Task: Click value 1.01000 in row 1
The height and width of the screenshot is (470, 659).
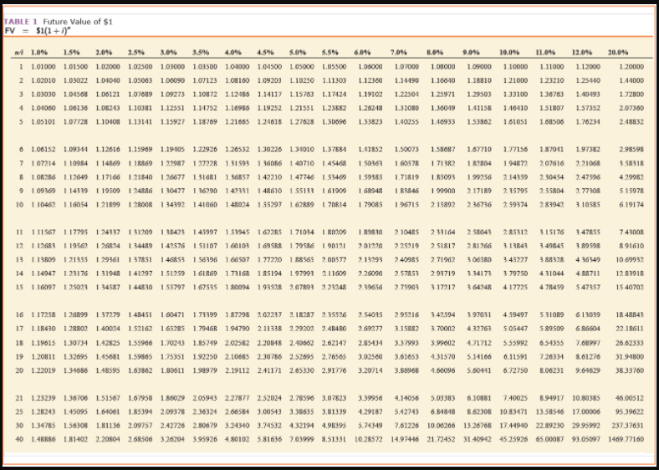Action: [43, 67]
